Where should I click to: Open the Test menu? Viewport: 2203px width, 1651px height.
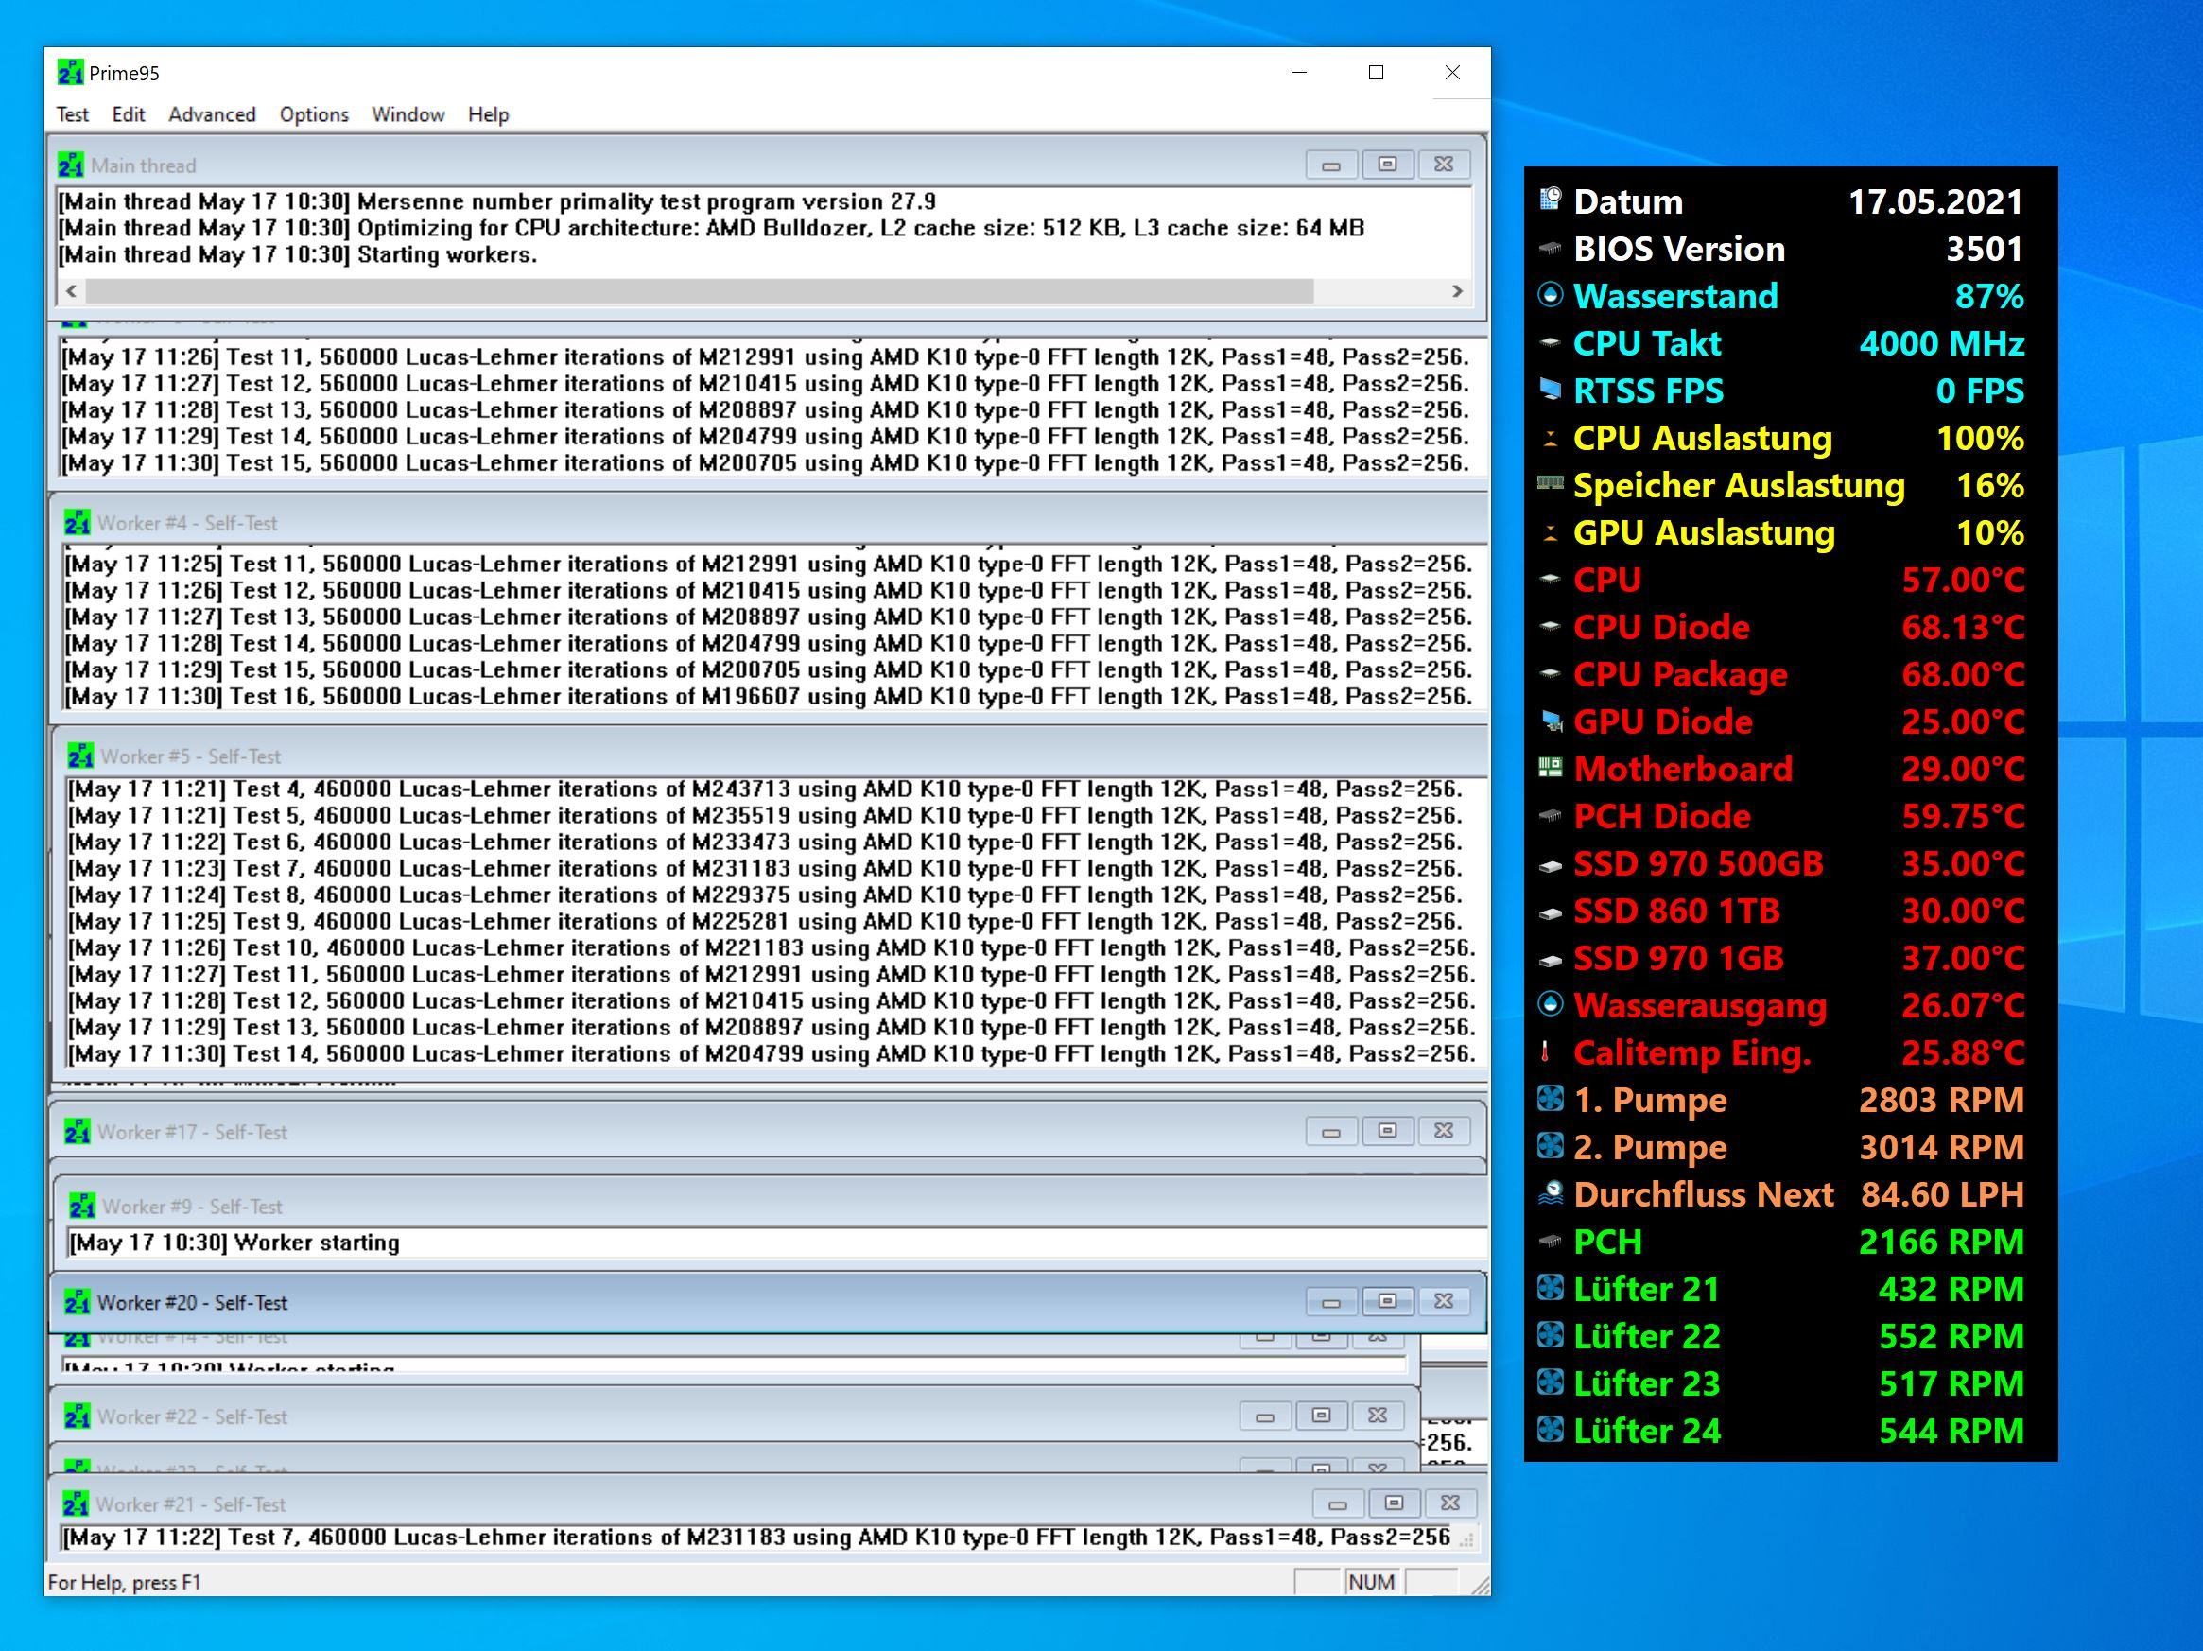click(x=72, y=114)
